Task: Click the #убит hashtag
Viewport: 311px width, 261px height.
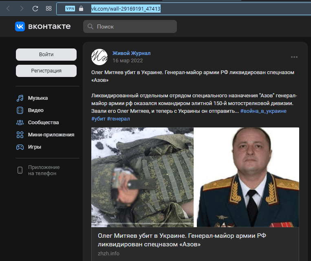Action: point(98,119)
